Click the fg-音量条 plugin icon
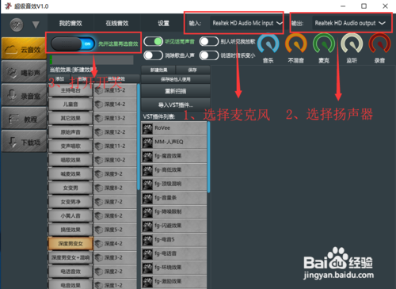The image size is (396, 289). (x=147, y=199)
